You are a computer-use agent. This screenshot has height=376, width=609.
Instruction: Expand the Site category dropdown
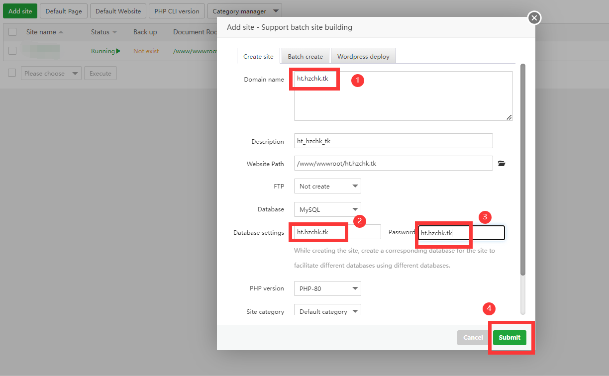coord(327,311)
